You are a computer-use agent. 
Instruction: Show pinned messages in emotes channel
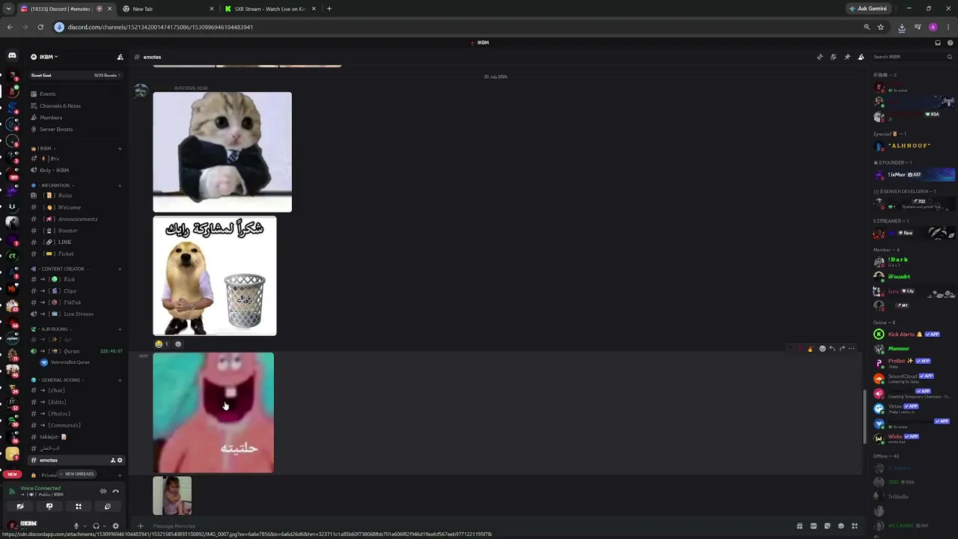point(847,57)
